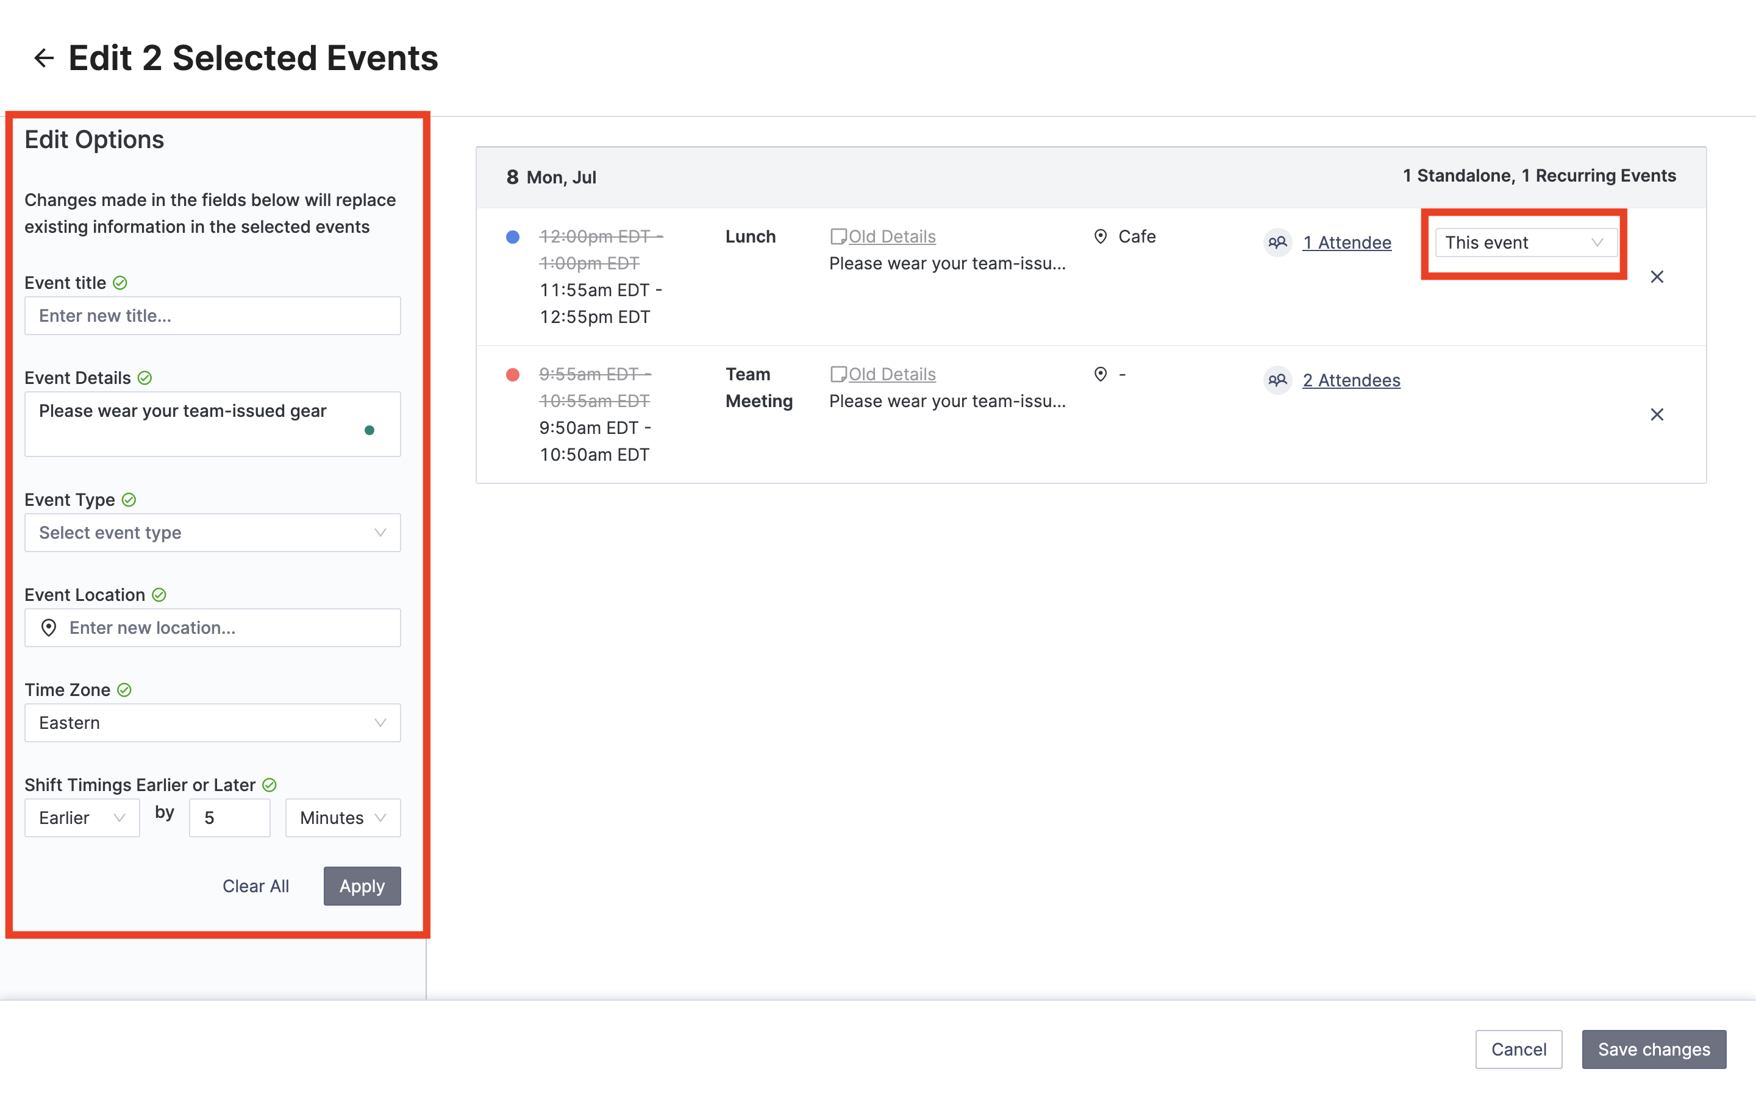Click the location pin icon next to Cafe
Image resolution: width=1756 pixels, height=1097 pixels.
coord(1101,236)
